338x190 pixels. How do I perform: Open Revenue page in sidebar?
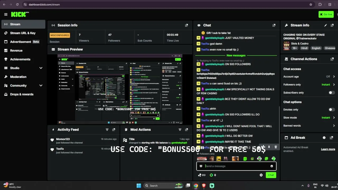coord(23,50)
